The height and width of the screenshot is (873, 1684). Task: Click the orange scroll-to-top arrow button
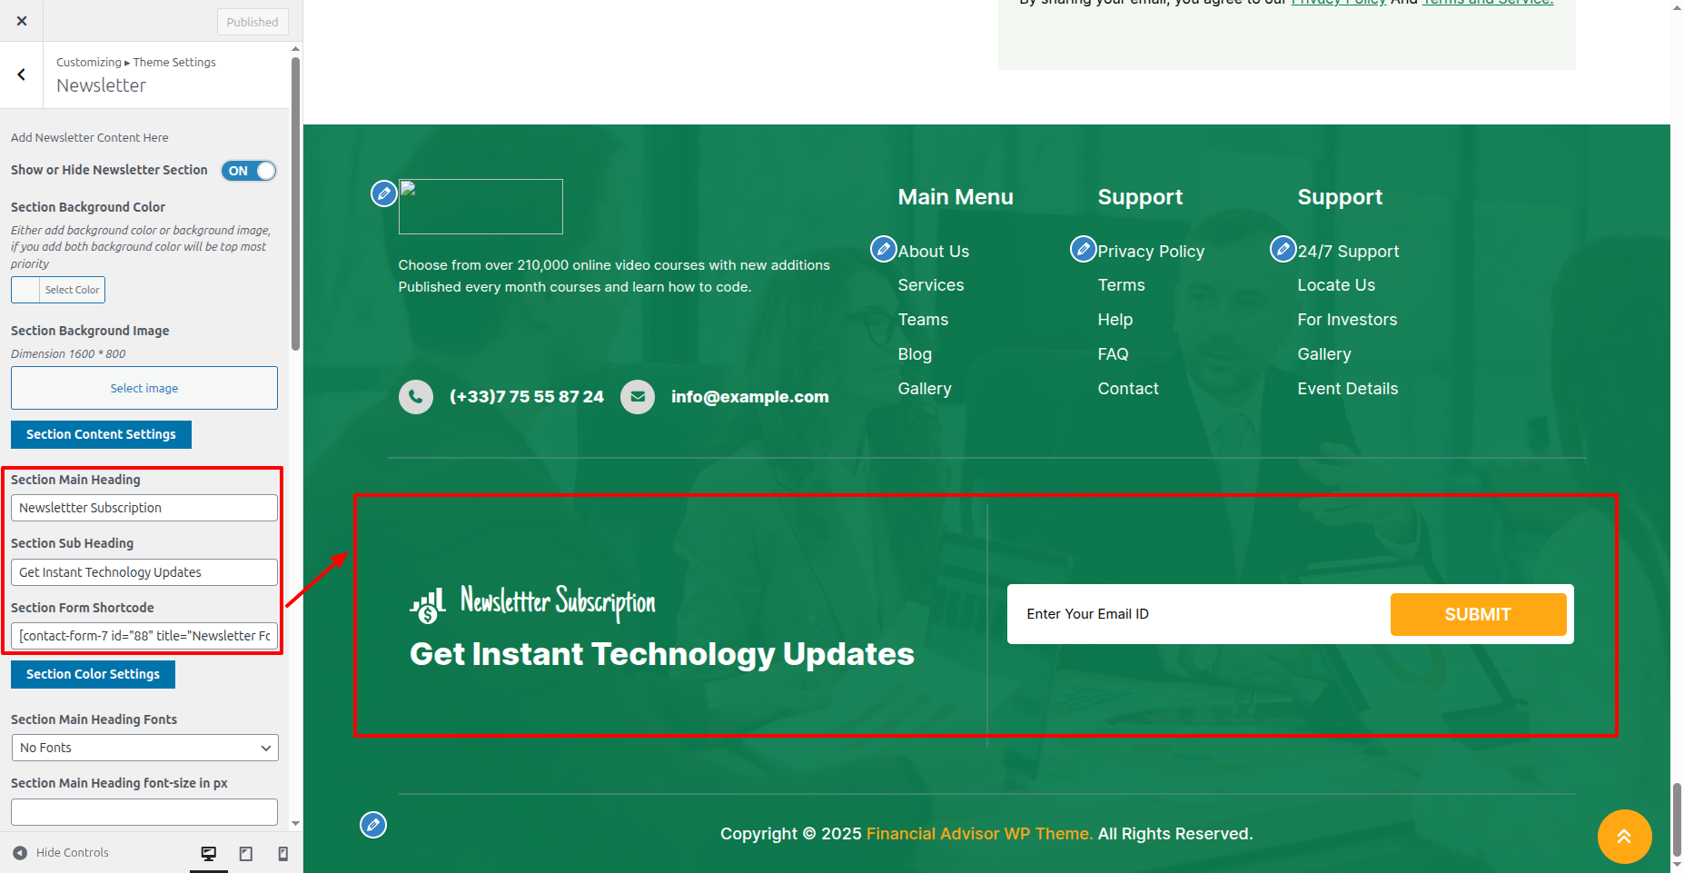point(1623,836)
